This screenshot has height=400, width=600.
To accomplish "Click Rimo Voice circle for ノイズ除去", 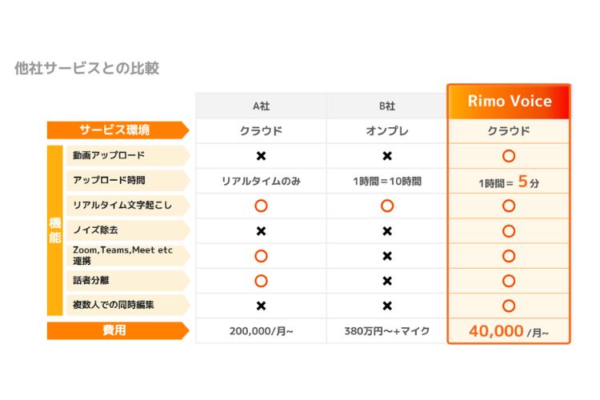I will pos(509,231).
